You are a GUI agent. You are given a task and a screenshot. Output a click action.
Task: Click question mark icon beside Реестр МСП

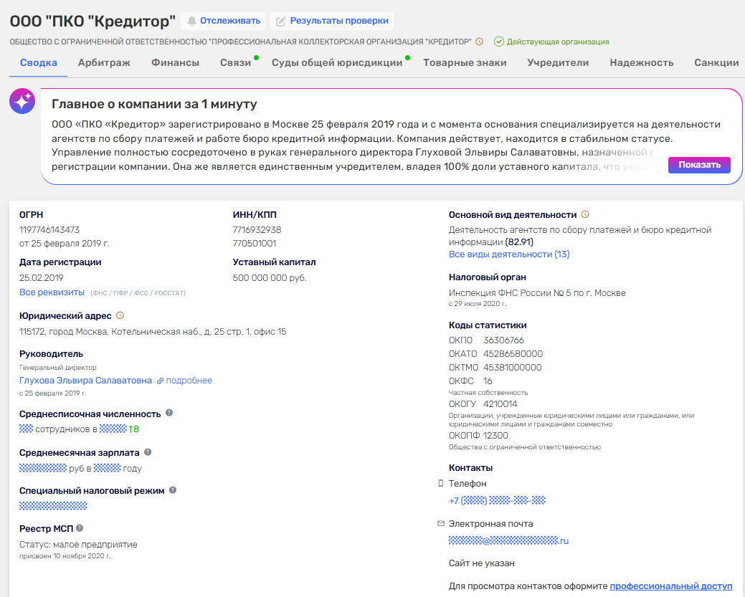(80, 528)
